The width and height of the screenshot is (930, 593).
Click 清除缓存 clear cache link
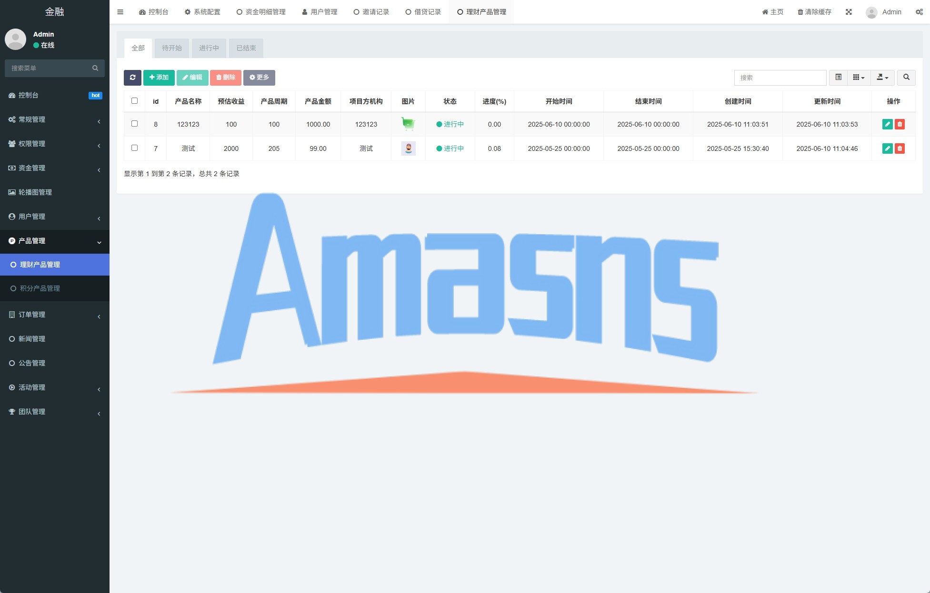click(x=814, y=12)
